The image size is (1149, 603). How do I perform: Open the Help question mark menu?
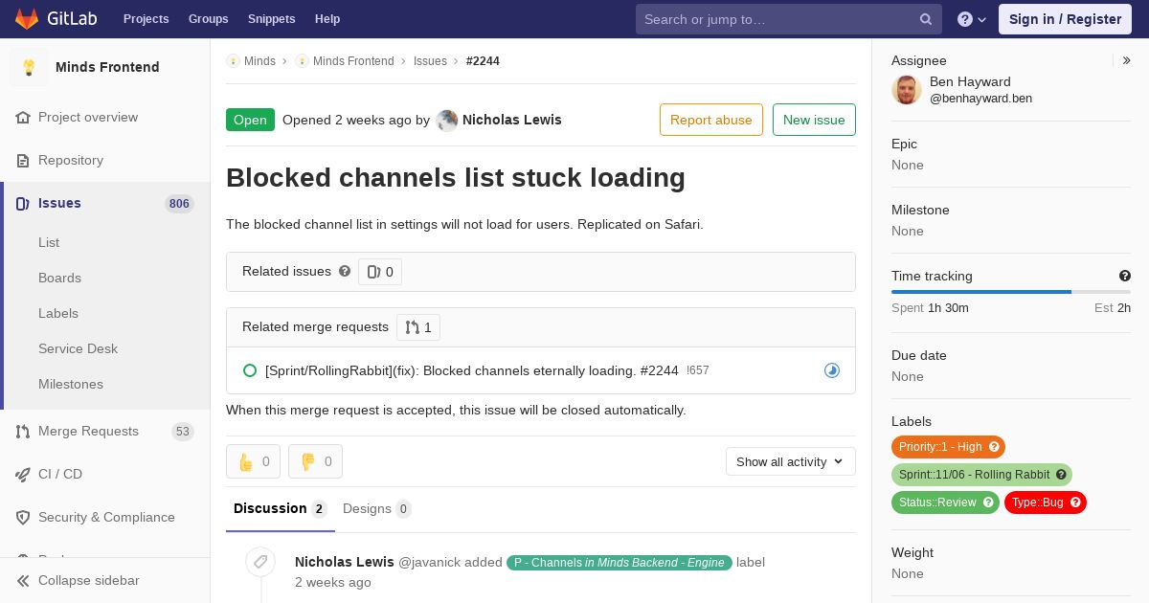tap(972, 19)
